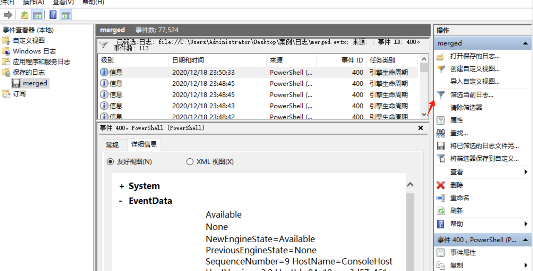Image resolution: width=533 pixels, height=271 pixels.
Task: Click 导入自定义视图 action
Action: tap(475, 82)
